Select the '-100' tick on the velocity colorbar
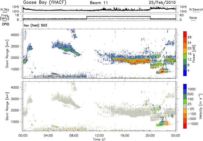The width and height of the screenshot is (203, 141). click(192, 114)
